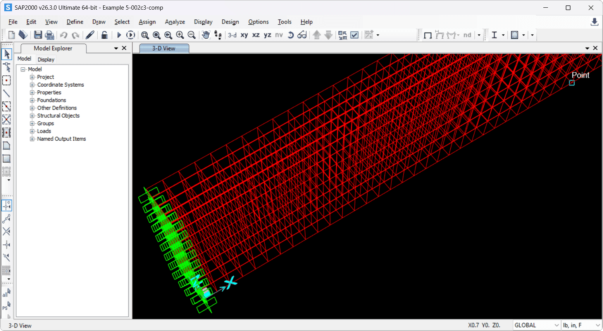This screenshot has width=603, height=331.
Task: Select the Rubber Band Zoom icon
Action: click(145, 35)
